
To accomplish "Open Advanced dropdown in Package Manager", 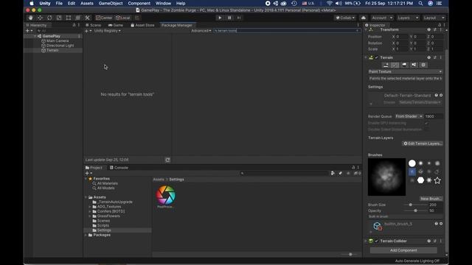I will pyautogui.click(x=201, y=31).
